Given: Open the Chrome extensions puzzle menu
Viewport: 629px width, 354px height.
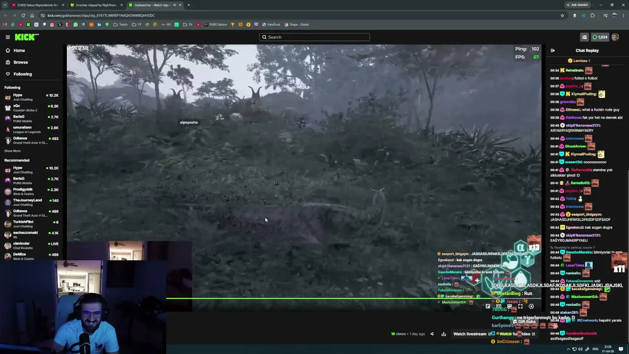Looking at the screenshot, I should click(592, 15).
